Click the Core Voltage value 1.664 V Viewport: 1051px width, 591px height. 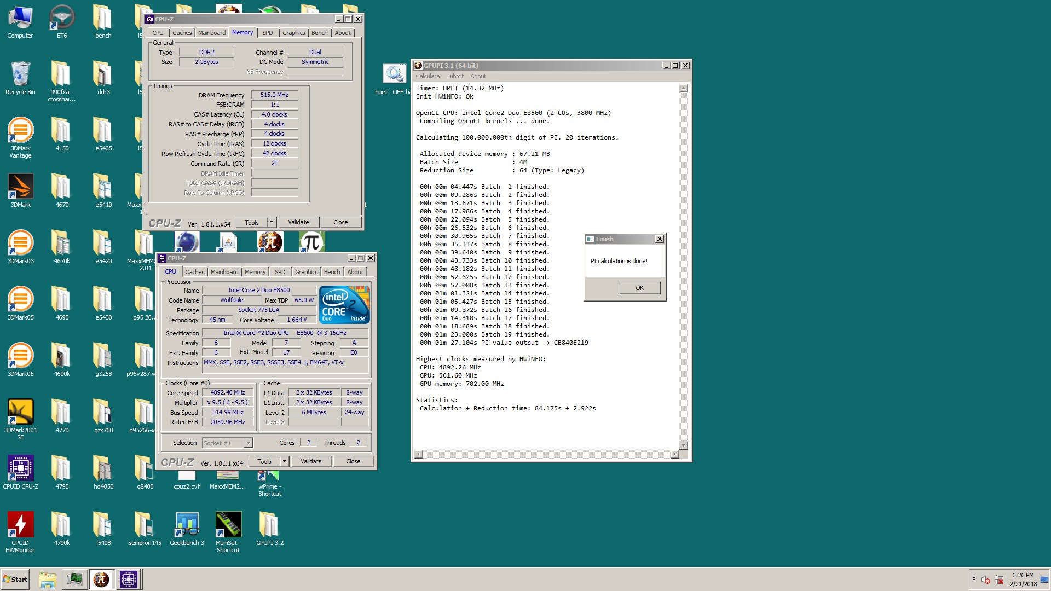[297, 320]
